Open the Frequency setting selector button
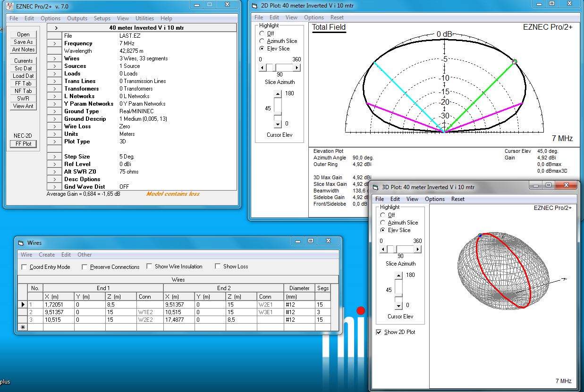This screenshot has width=584, height=392. pyautogui.click(x=55, y=43)
